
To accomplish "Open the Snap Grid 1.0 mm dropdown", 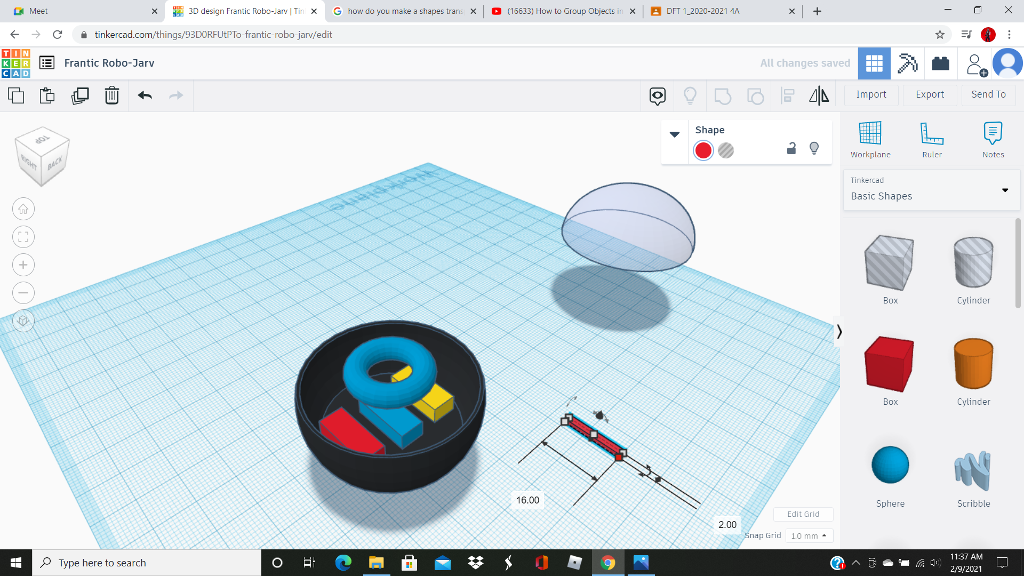I will [809, 535].
